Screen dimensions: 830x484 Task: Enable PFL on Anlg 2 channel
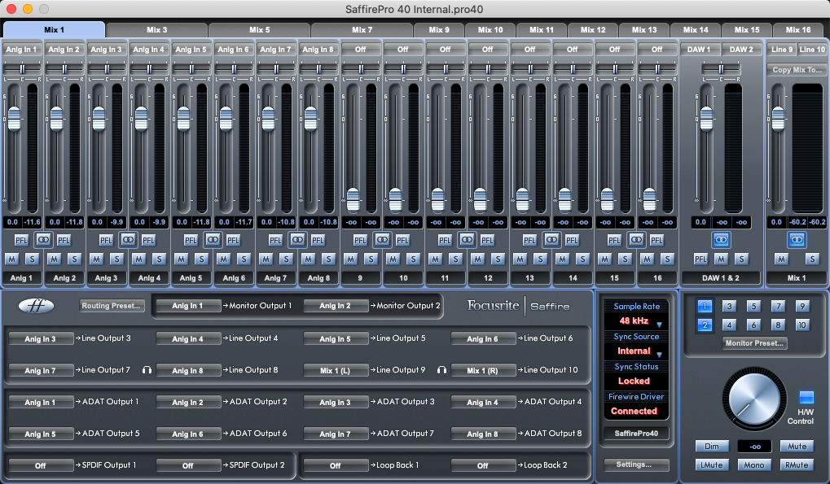(x=64, y=241)
